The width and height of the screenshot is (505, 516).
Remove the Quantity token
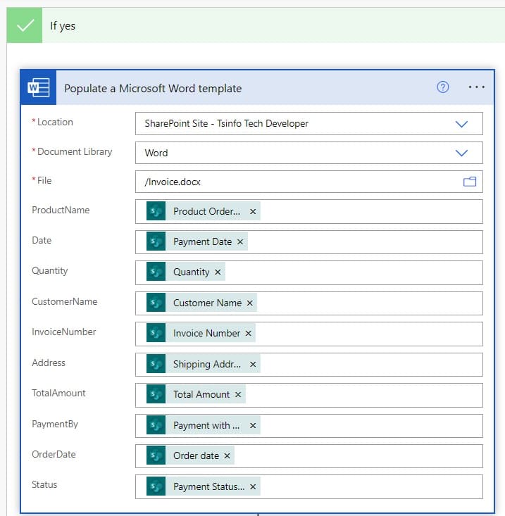point(218,272)
